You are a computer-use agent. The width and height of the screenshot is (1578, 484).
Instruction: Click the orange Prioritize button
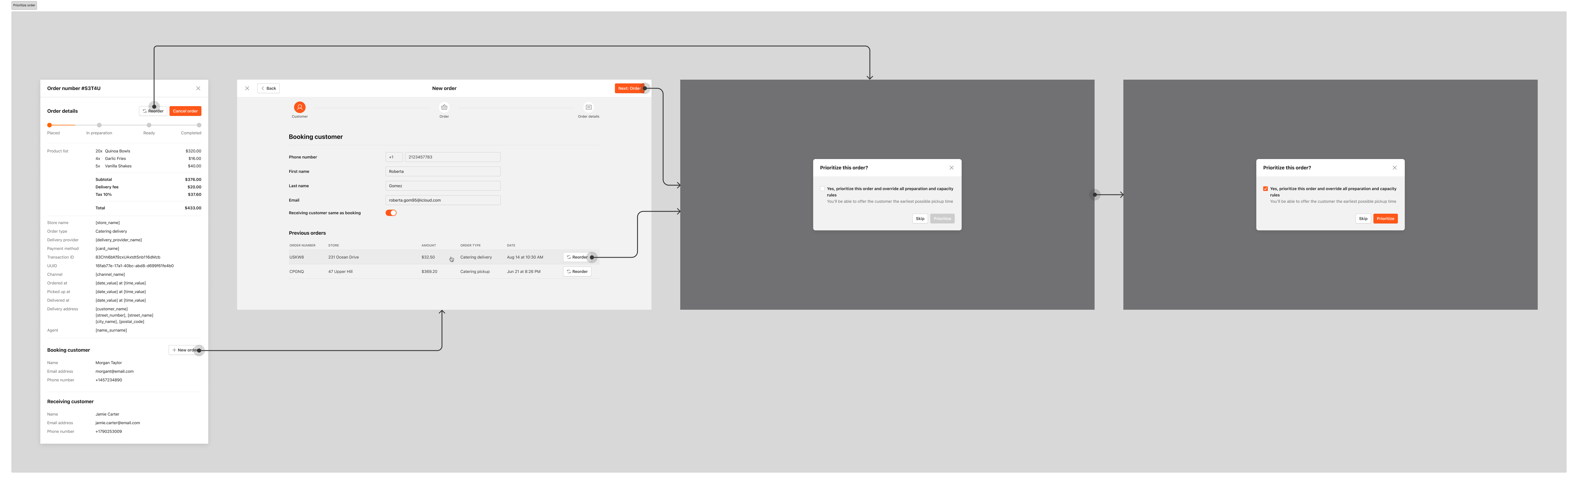[1386, 219]
